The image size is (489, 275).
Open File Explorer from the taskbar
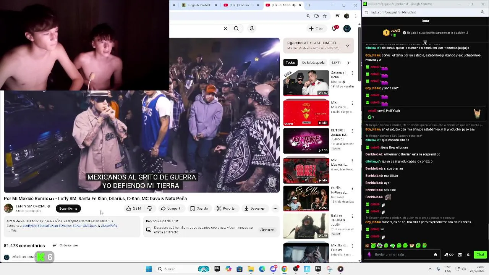pos(251,269)
